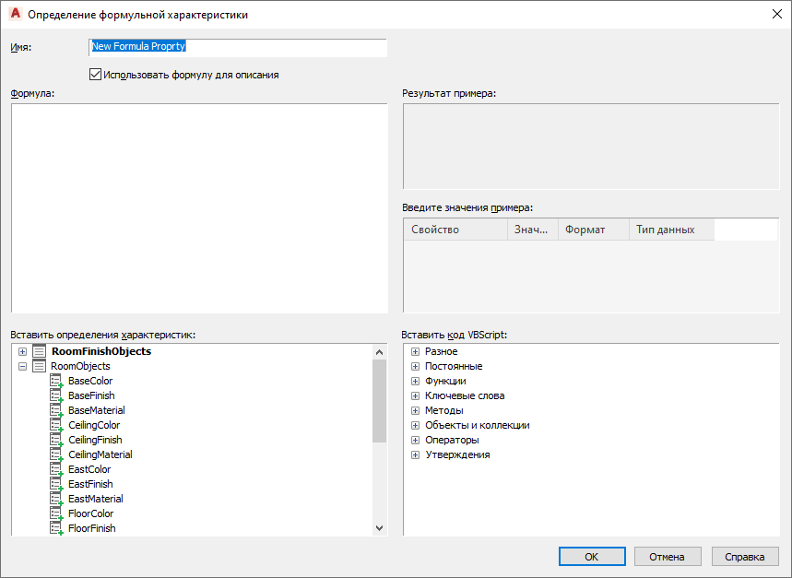Collapse the RoomObjects tree node
The width and height of the screenshot is (792, 578).
[22, 366]
